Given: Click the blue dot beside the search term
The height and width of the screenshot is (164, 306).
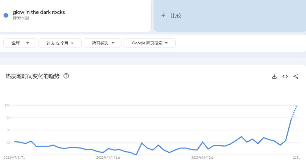Looking at the screenshot, I should (x=6, y=15).
